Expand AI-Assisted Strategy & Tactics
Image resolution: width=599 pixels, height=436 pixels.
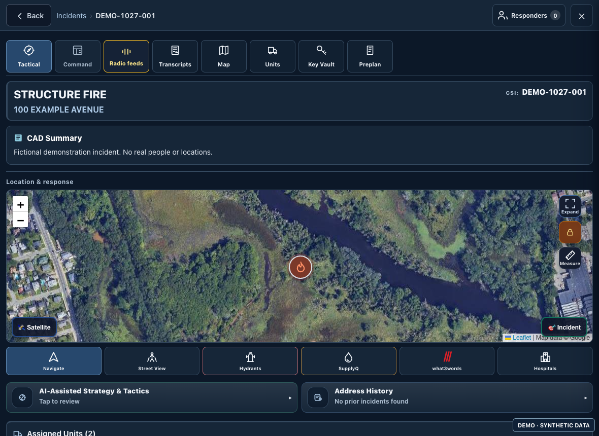(x=152, y=397)
